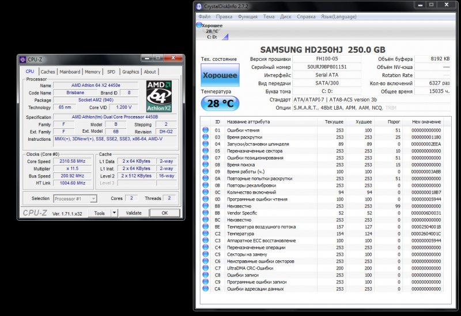Open the Функция menu
This screenshot has height=316, width=461.
pos(248,17)
